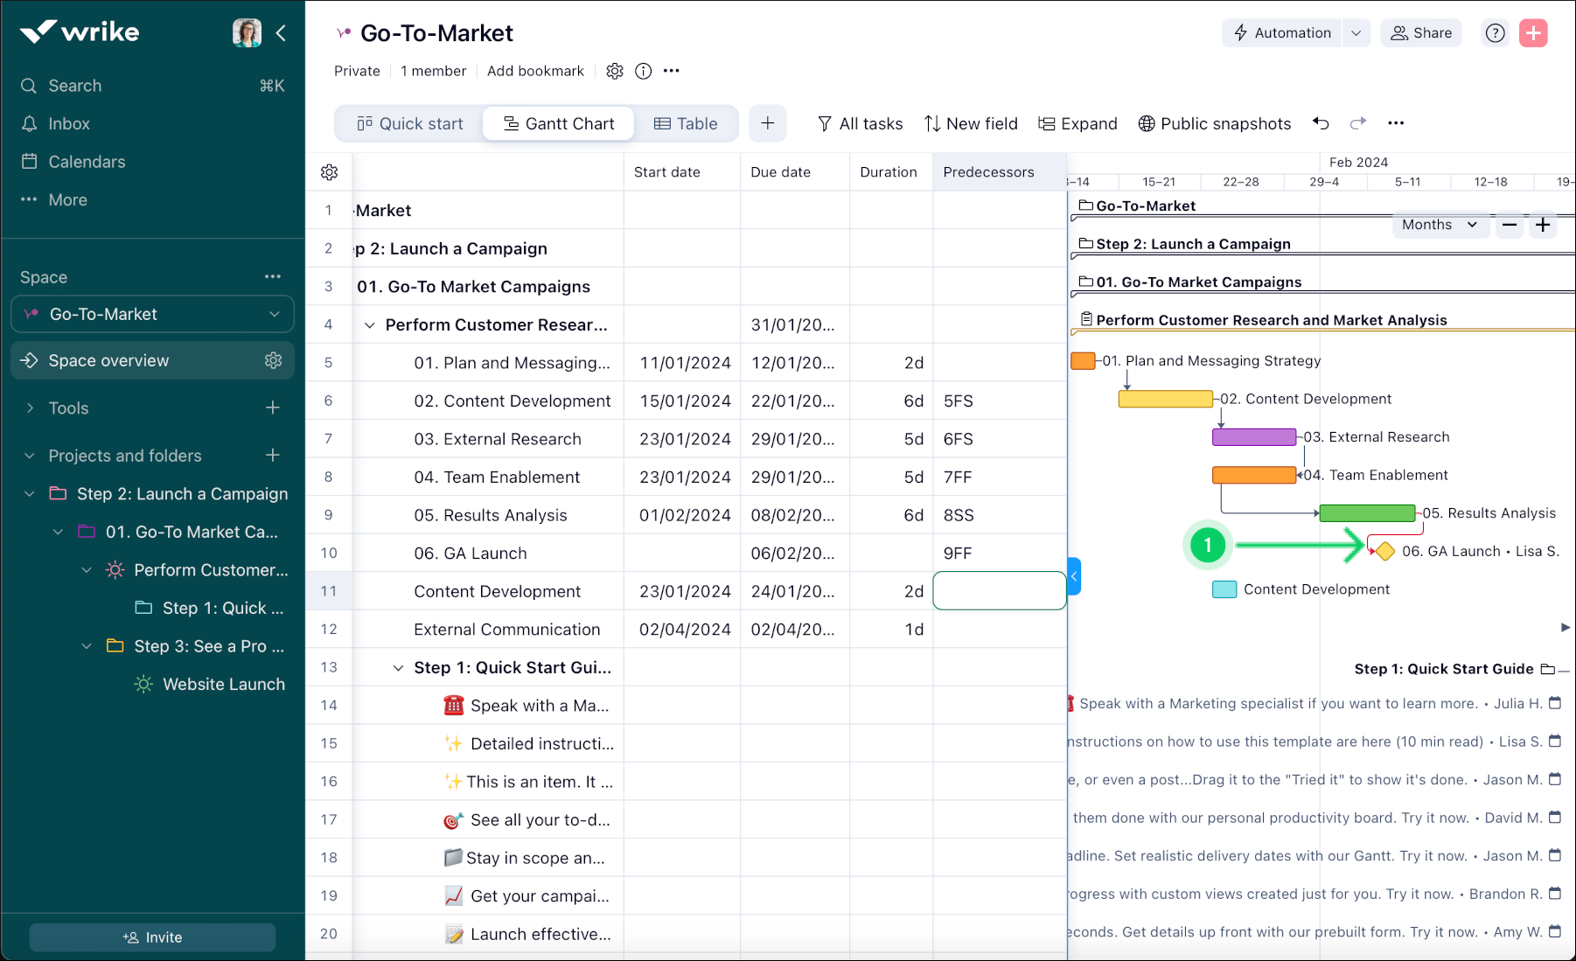Image resolution: width=1576 pixels, height=961 pixels.
Task: Expand all tasks with the Expand icon
Action: (1077, 123)
